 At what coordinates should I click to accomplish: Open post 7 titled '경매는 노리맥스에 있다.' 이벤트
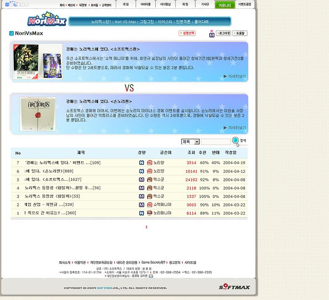[x=63, y=163]
